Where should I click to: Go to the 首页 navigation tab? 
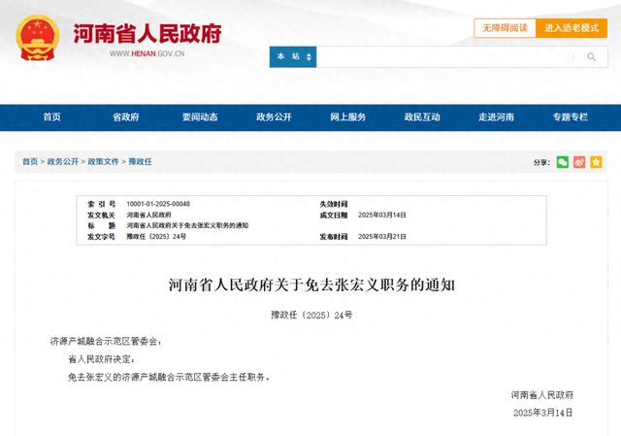click(51, 117)
